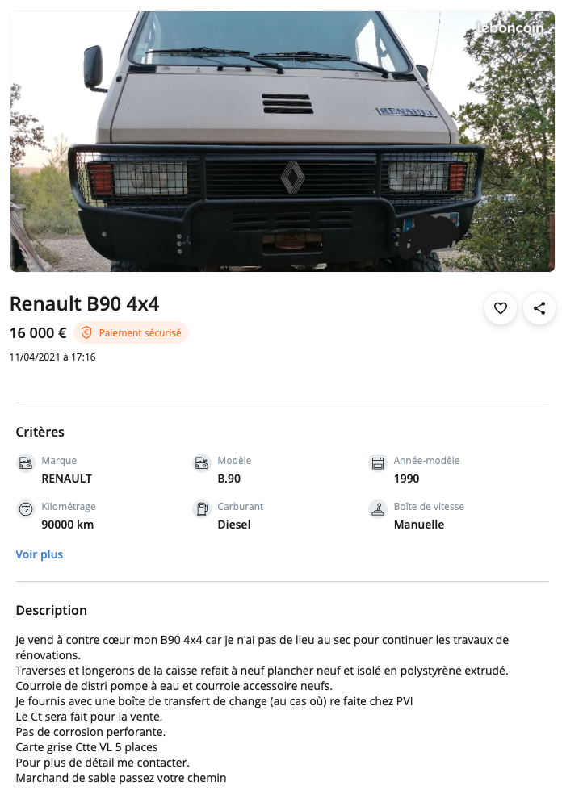Click the RENAULT brand value
Image resolution: width=562 pixels, height=790 pixels.
click(x=67, y=479)
